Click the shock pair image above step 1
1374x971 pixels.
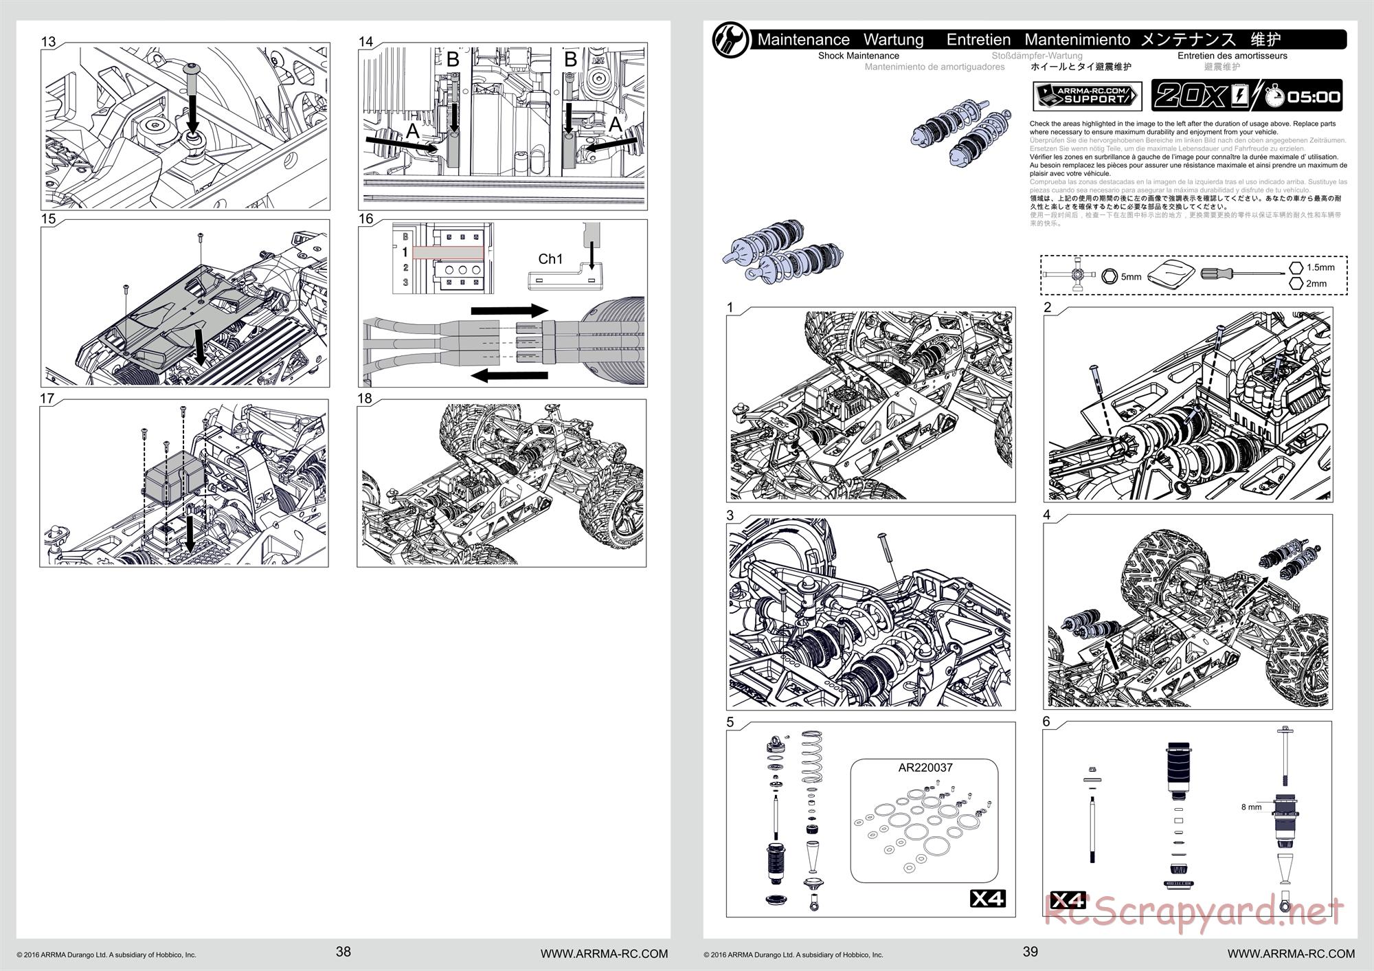[x=783, y=251]
